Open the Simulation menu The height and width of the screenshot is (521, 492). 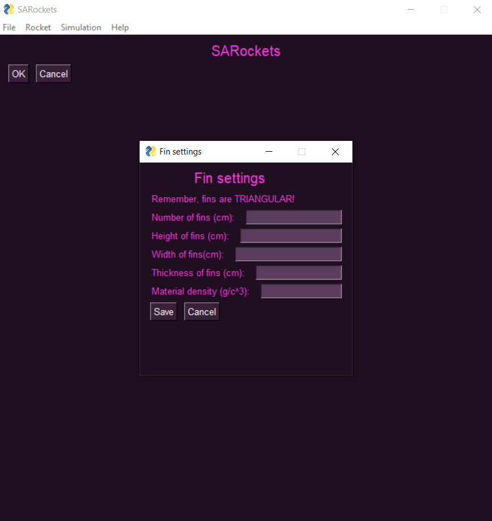point(81,27)
